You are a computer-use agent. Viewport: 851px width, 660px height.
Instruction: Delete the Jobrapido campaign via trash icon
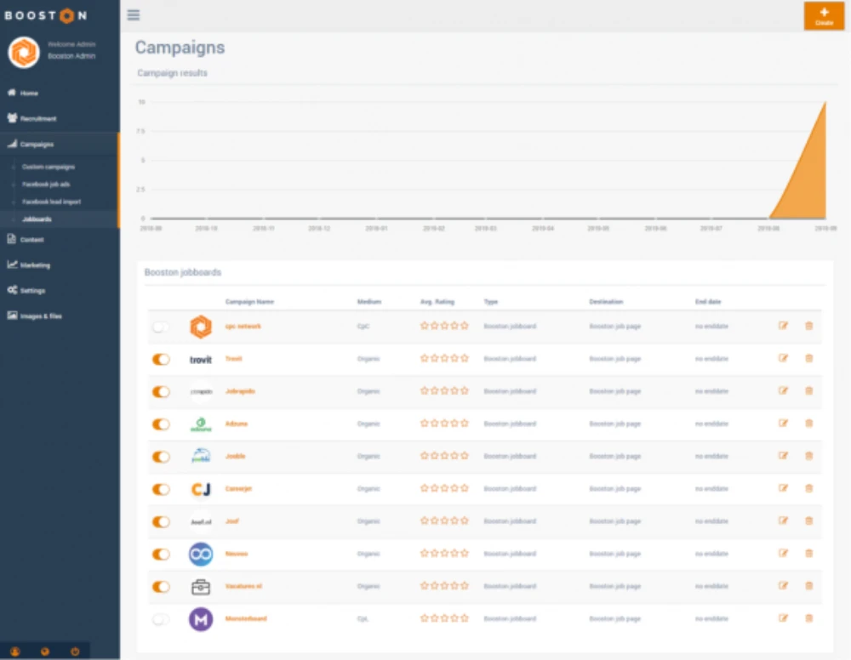point(808,390)
